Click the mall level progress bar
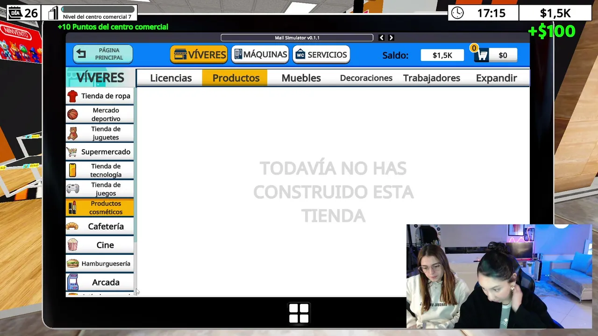Screen dimensions: 598x336 98,9
